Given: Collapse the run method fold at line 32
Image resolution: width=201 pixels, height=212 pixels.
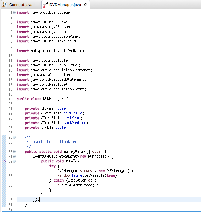Looking at the screenshot, I should tap(14, 161).
